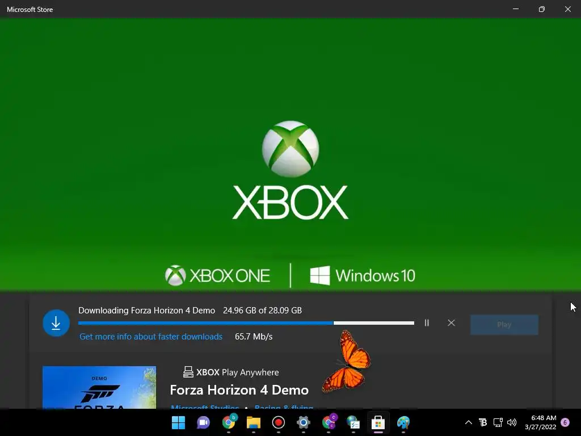Open the Teams Chat taskbar icon

click(203, 422)
